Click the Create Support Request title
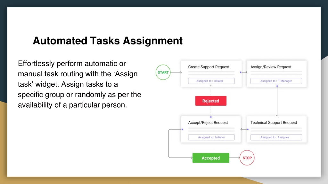This screenshot has height=184, width=328. 209,67
